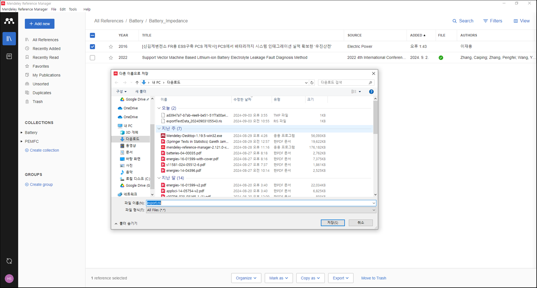
Task: Refresh the save dialog folder listing
Action: click(x=312, y=83)
